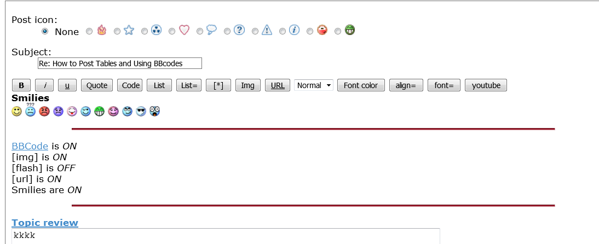This screenshot has height=244, width=599.
Task: Click the Img button
Action: point(248,85)
